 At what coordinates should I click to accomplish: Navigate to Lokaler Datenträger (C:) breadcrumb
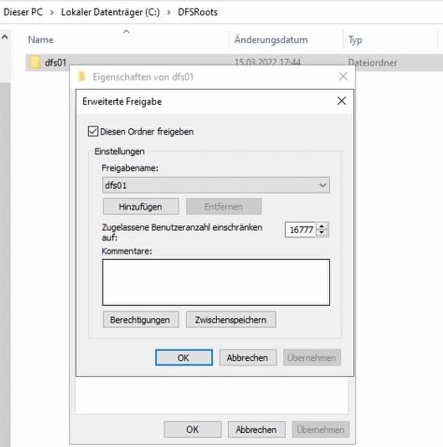click(x=110, y=12)
